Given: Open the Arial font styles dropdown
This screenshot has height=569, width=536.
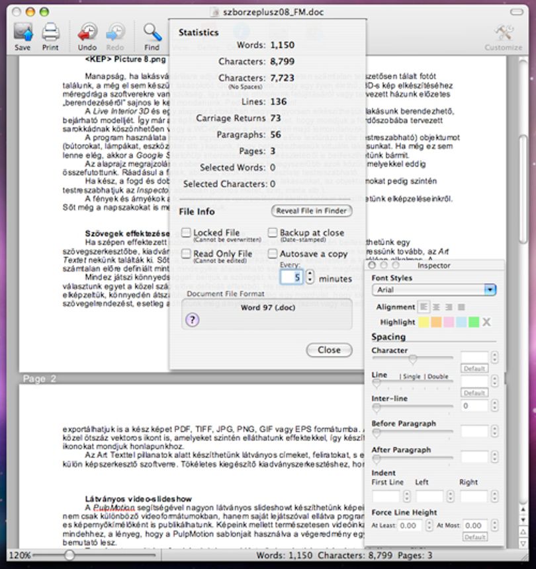Looking at the screenshot, I should [x=434, y=290].
